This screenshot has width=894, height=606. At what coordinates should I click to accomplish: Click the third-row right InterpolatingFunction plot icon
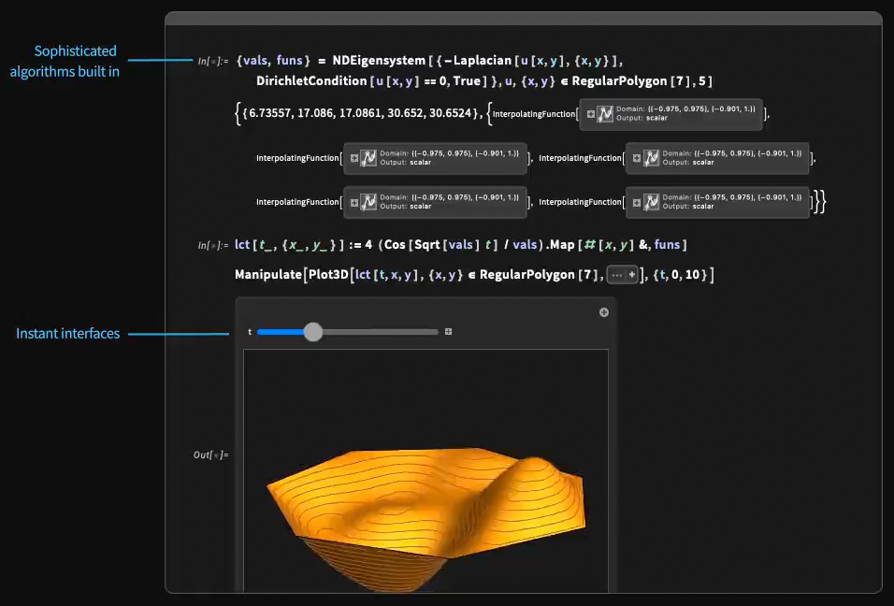pos(652,202)
